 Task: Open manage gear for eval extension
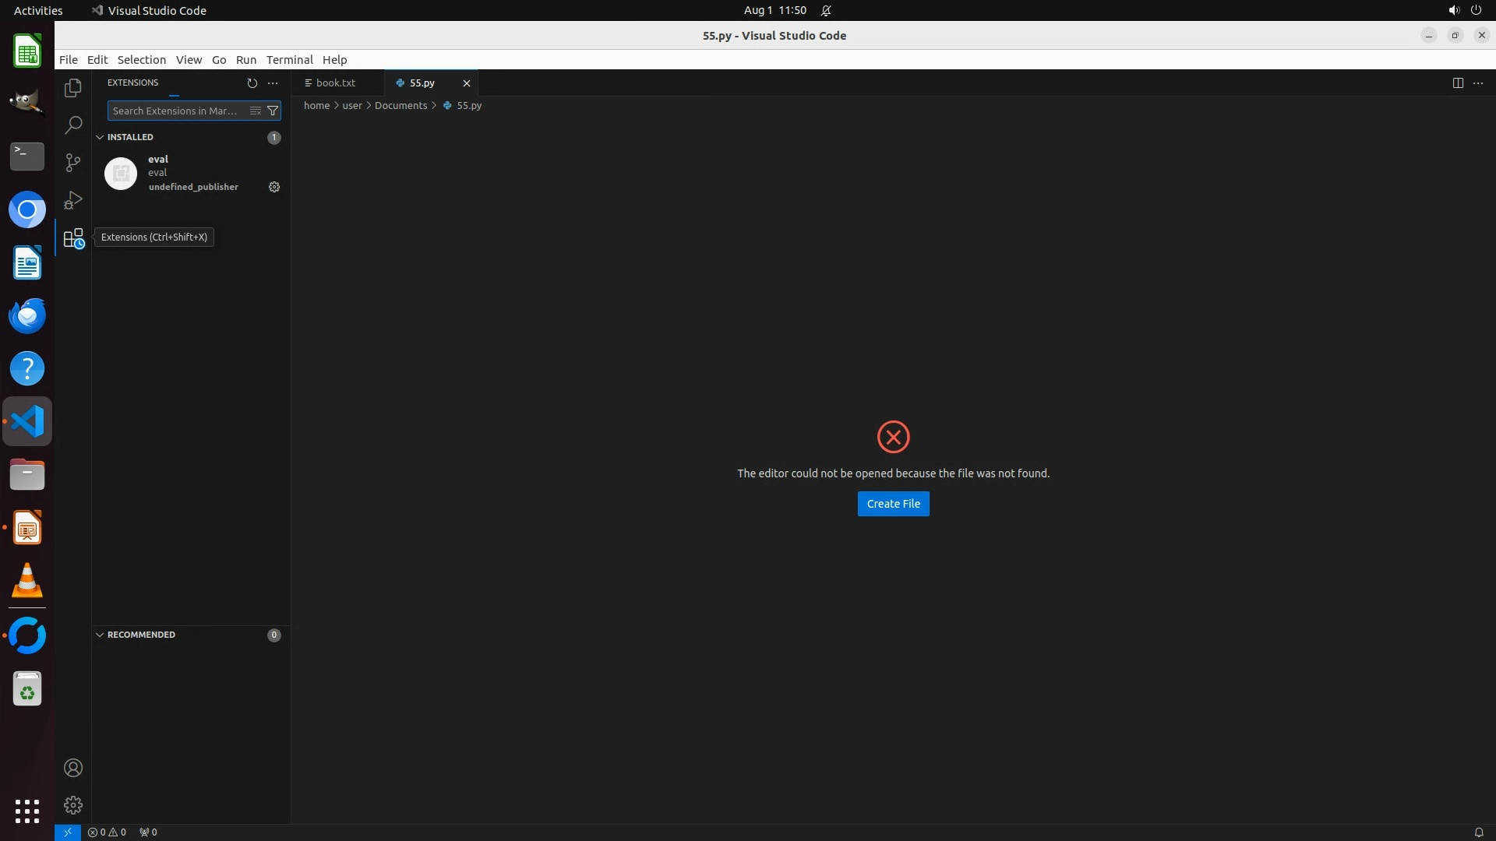[274, 187]
